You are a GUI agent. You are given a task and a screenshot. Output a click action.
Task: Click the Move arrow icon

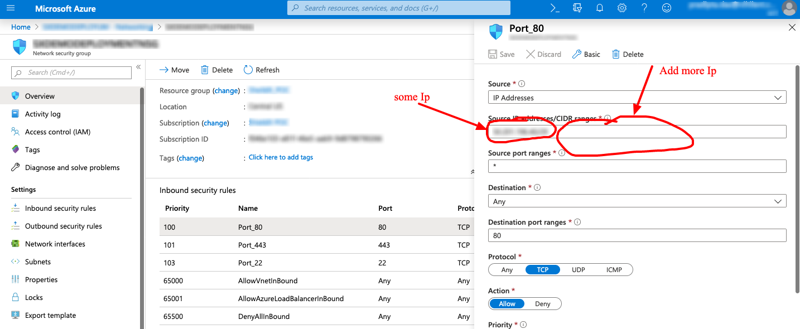coord(164,70)
